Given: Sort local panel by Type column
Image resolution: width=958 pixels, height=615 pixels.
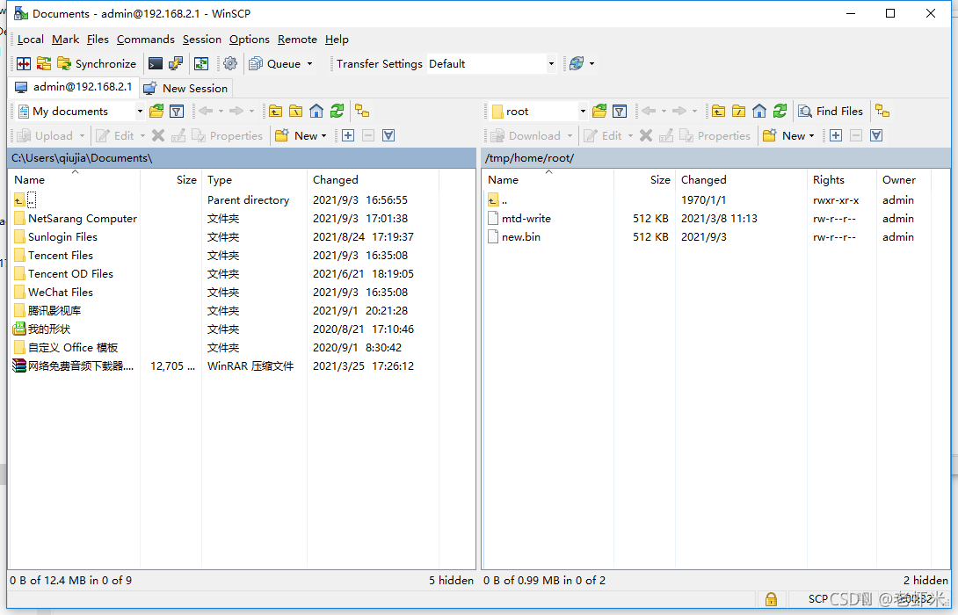Looking at the screenshot, I should coord(255,179).
